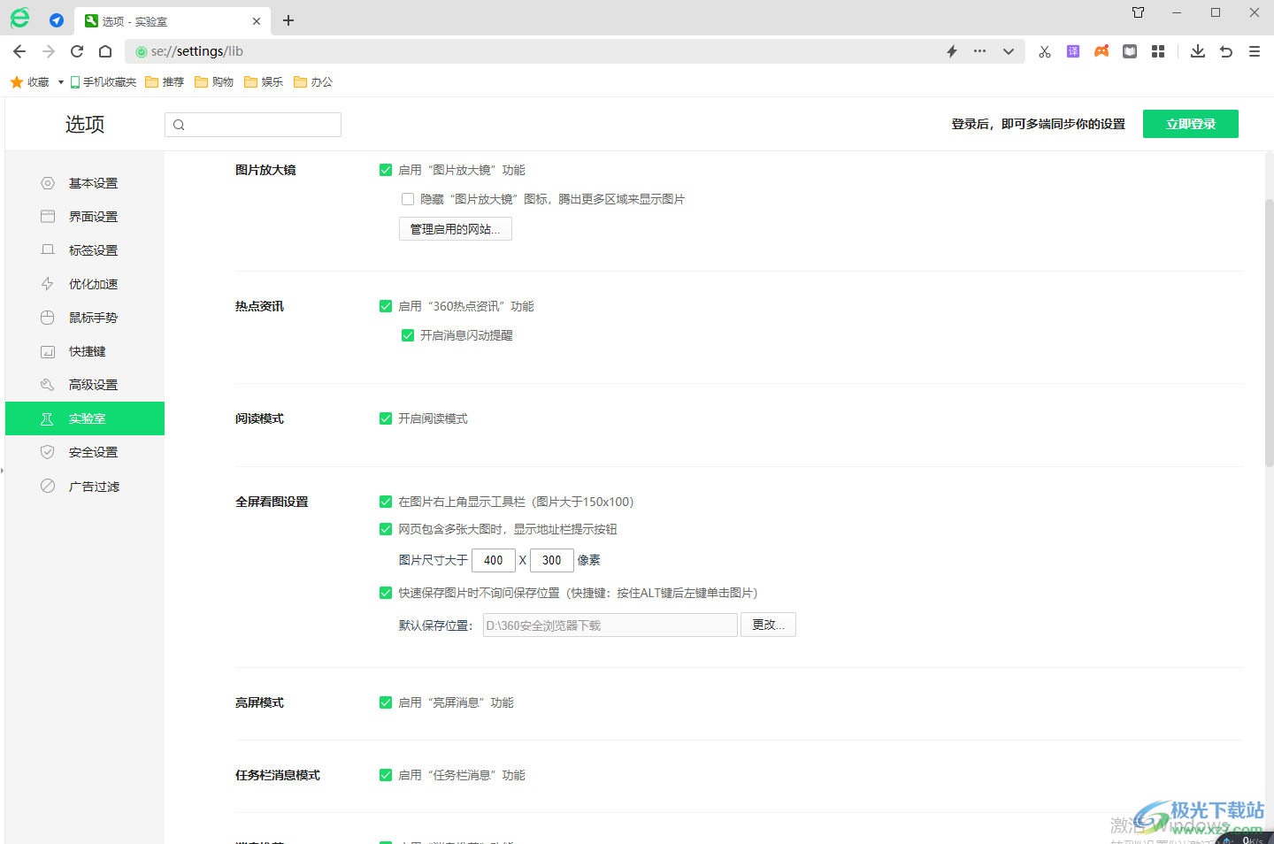Click the 默认保存位置 path field

coord(610,625)
